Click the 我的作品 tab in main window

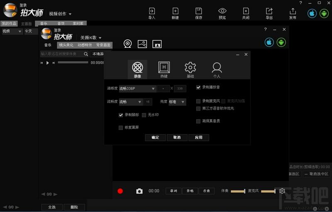pyautogui.click(x=9, y=24)
